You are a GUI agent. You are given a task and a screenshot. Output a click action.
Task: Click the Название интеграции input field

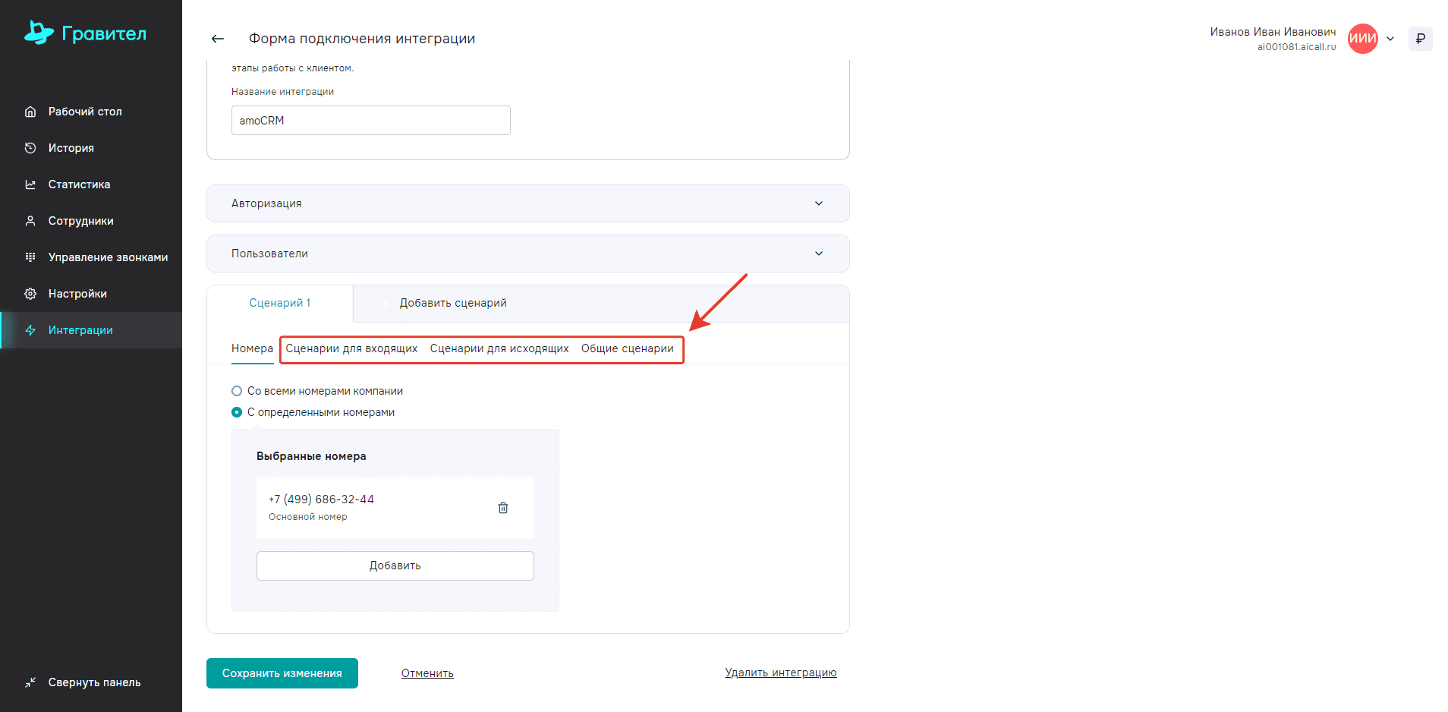point(370,121)
